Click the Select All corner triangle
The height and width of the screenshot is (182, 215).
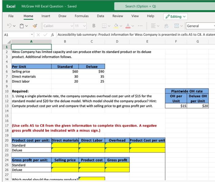9,42
